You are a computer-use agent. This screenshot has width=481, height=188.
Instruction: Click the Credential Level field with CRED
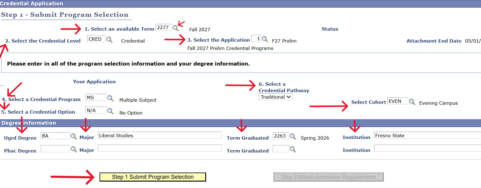point(96,39)
